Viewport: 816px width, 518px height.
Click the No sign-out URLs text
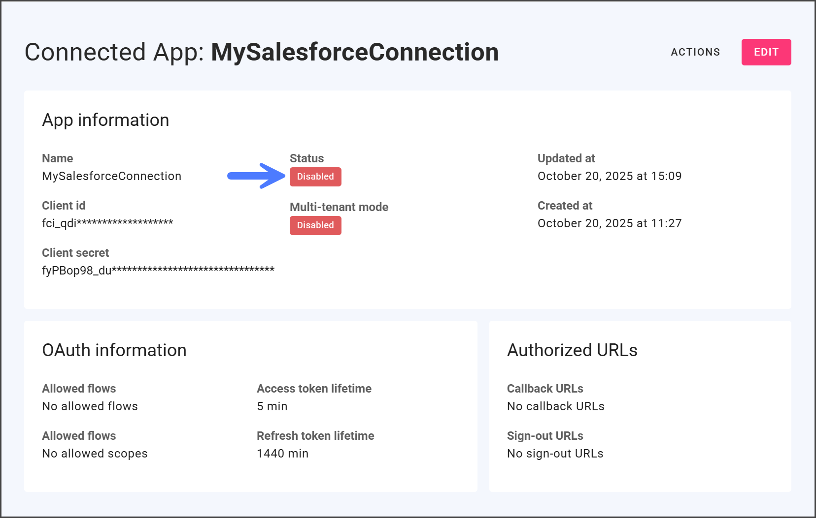coord(555,454)
